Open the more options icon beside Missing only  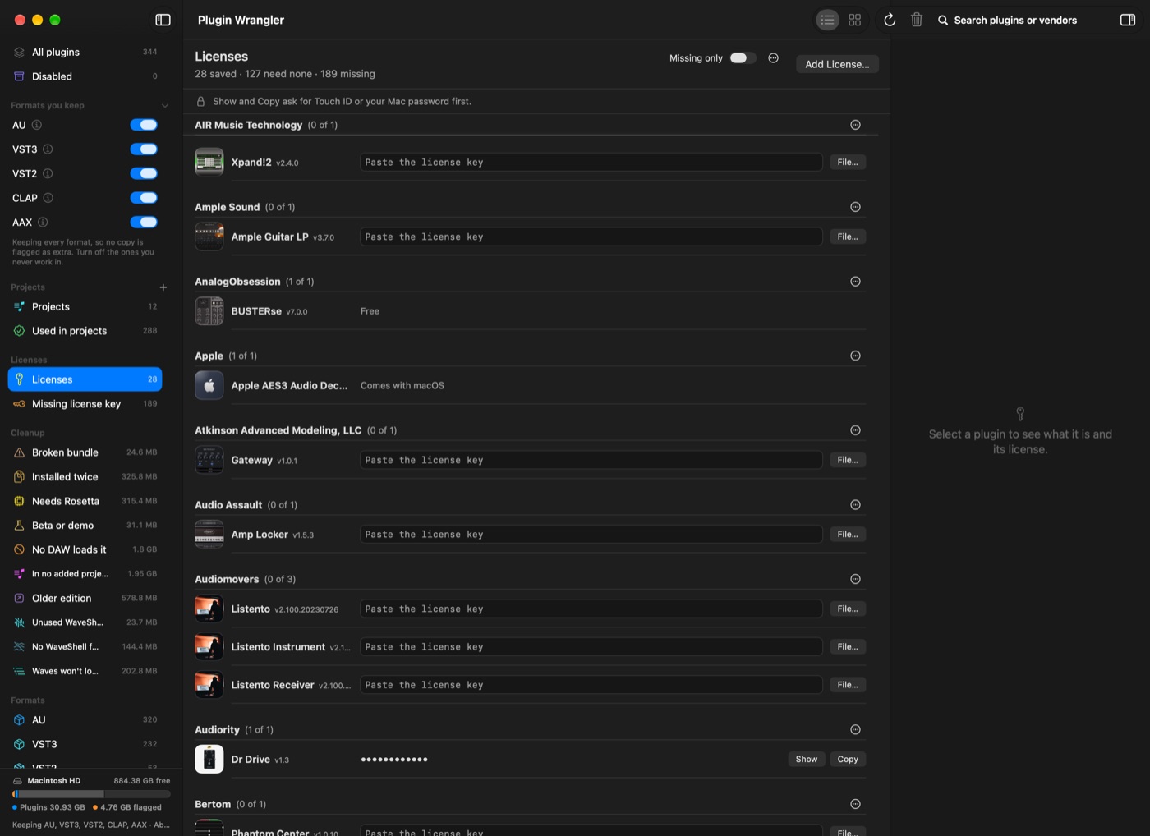(x=773, y=58)
